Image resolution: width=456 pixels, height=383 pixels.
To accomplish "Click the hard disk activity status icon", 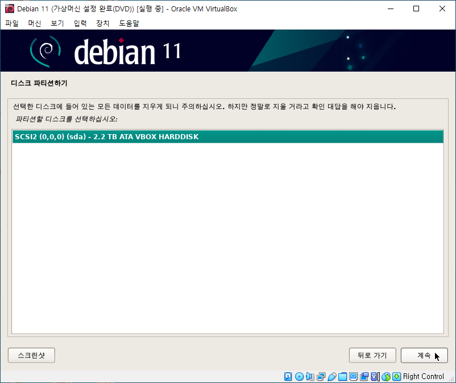I will pyautogui.click(x=288, y=376).
